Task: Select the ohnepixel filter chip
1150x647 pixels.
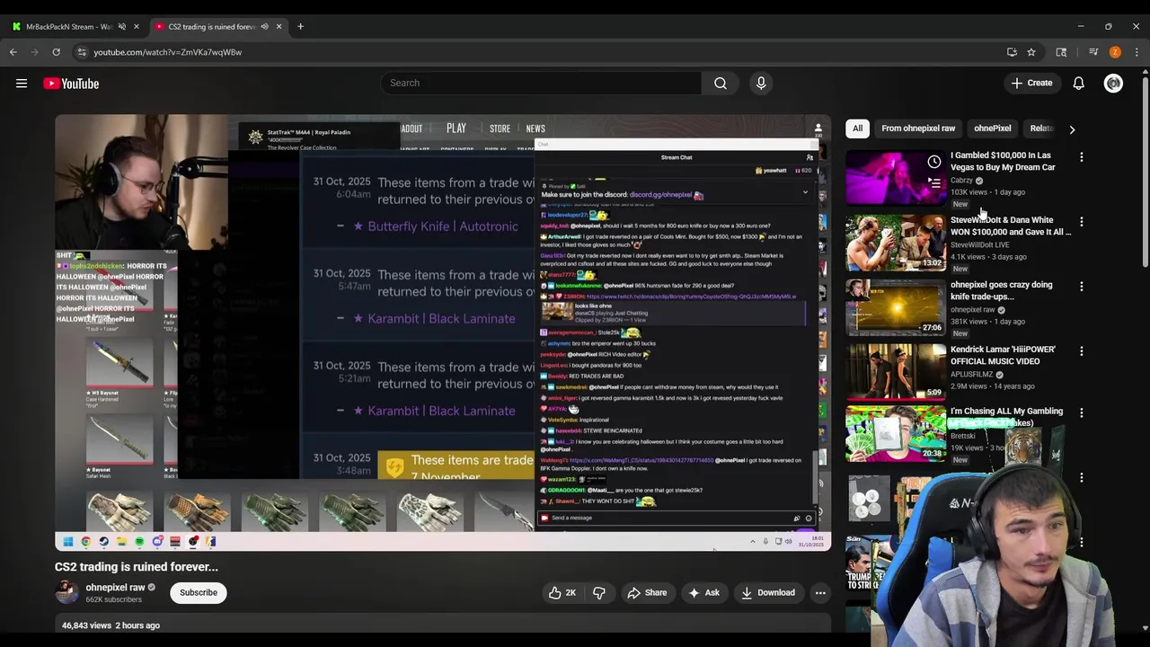Action: pos(993,129)
